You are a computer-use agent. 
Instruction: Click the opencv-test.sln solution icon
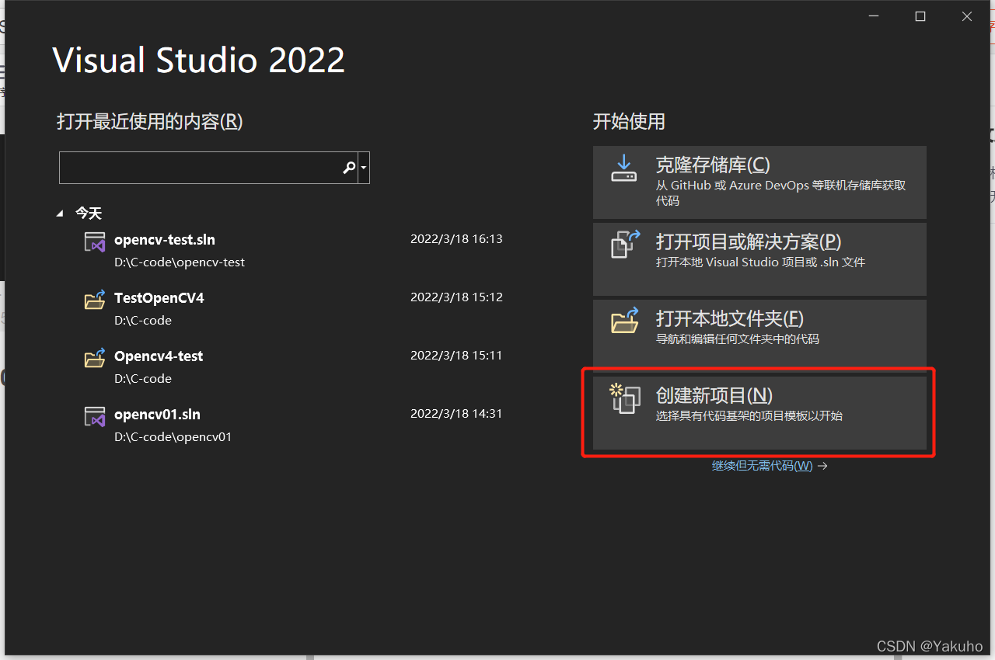point(95,241)
